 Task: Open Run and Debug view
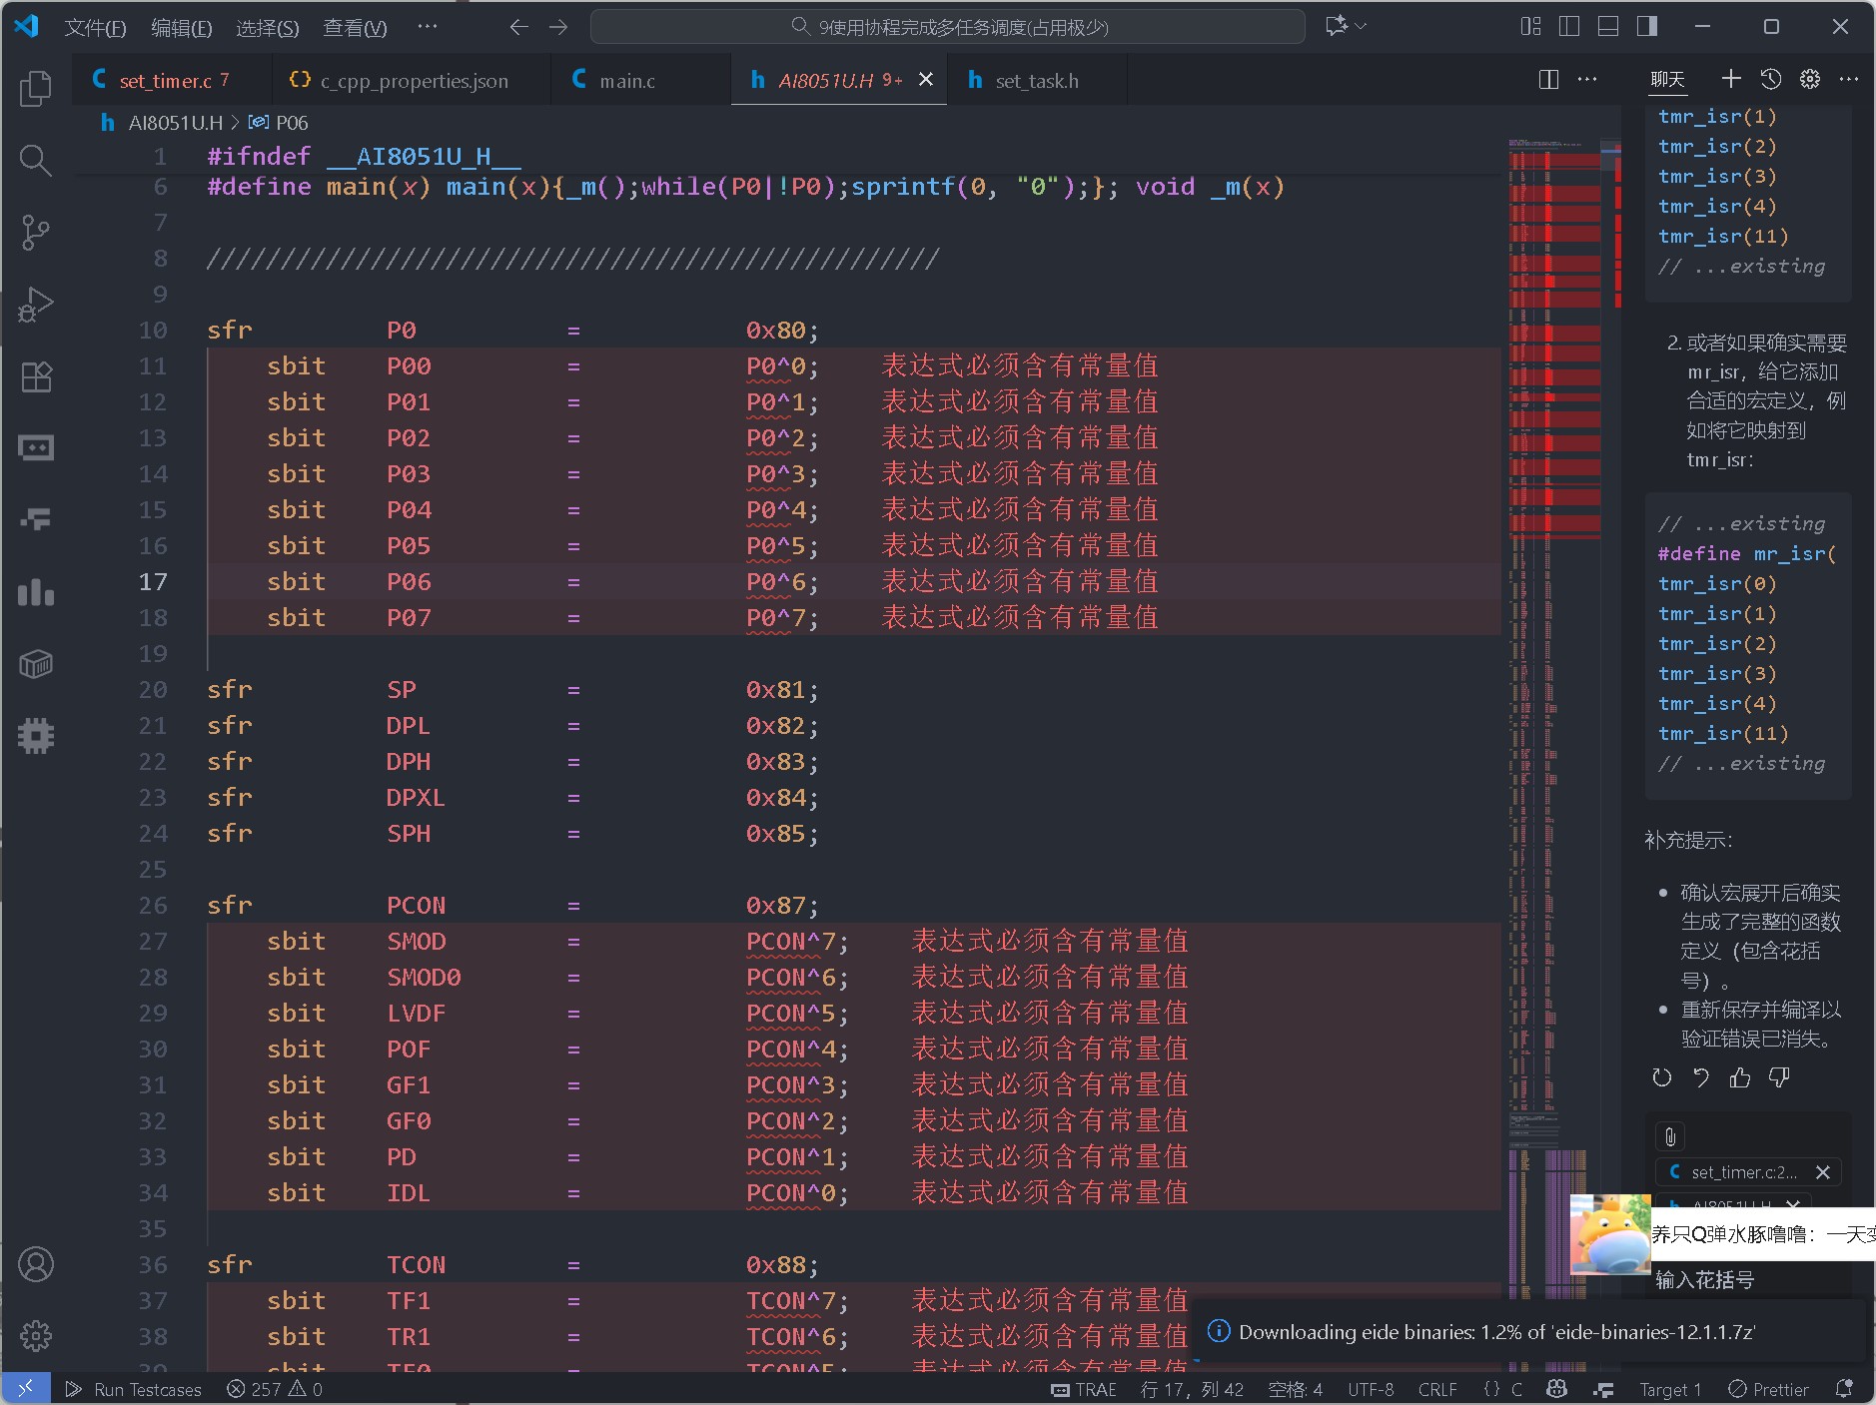point(36,305)
